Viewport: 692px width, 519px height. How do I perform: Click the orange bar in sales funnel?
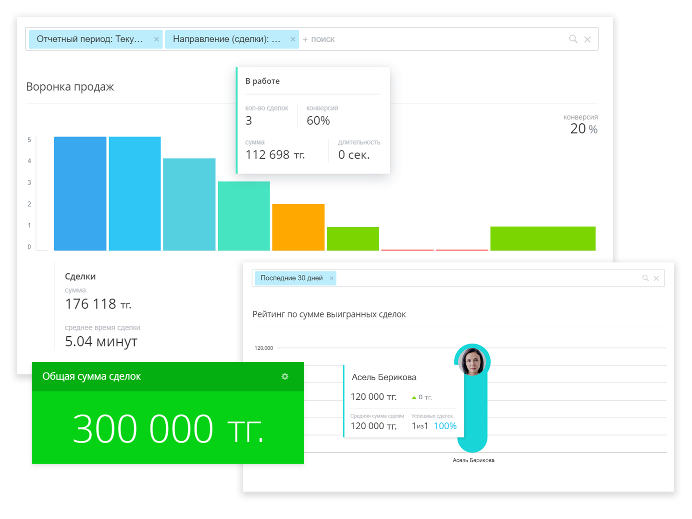[x=298, y=227]
